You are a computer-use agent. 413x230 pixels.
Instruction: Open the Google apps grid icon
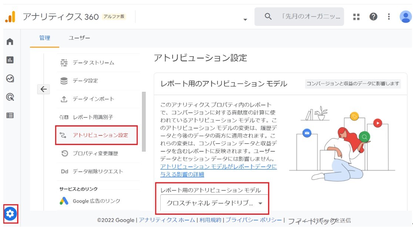(x=356, y=17)
